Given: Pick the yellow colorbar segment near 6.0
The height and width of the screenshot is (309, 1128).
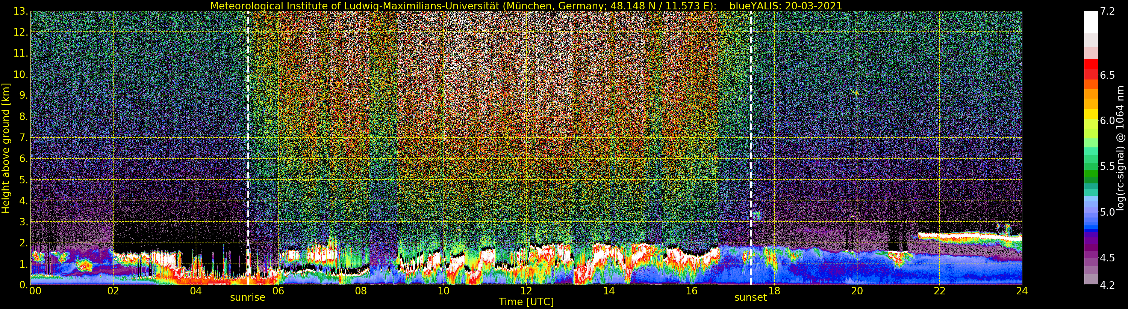Looking at the screenshot, I should pyautogui.click(x=1091, y=114).
